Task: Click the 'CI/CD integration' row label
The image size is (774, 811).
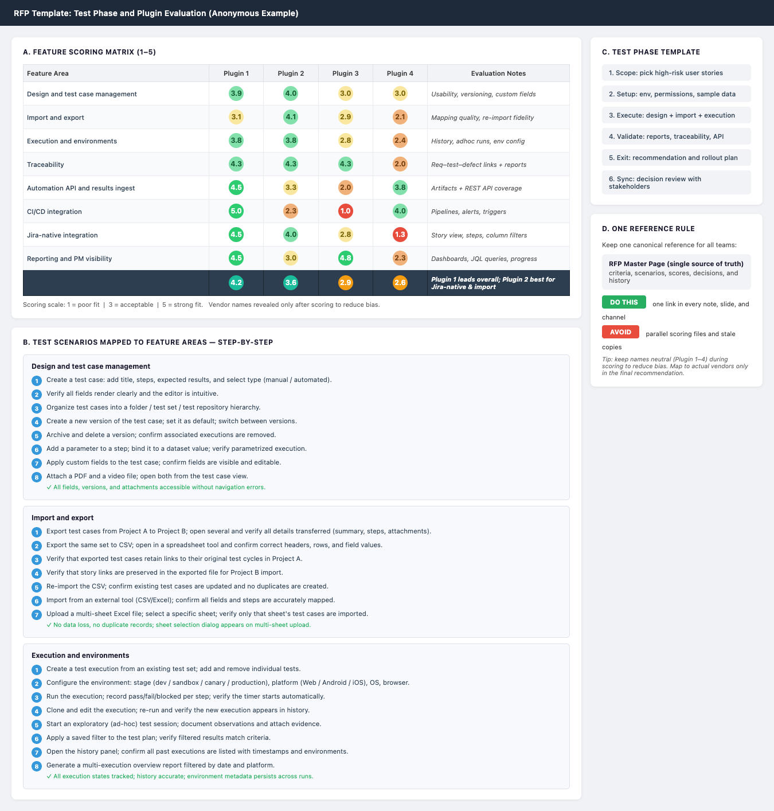Action: (x=54, y=212)
